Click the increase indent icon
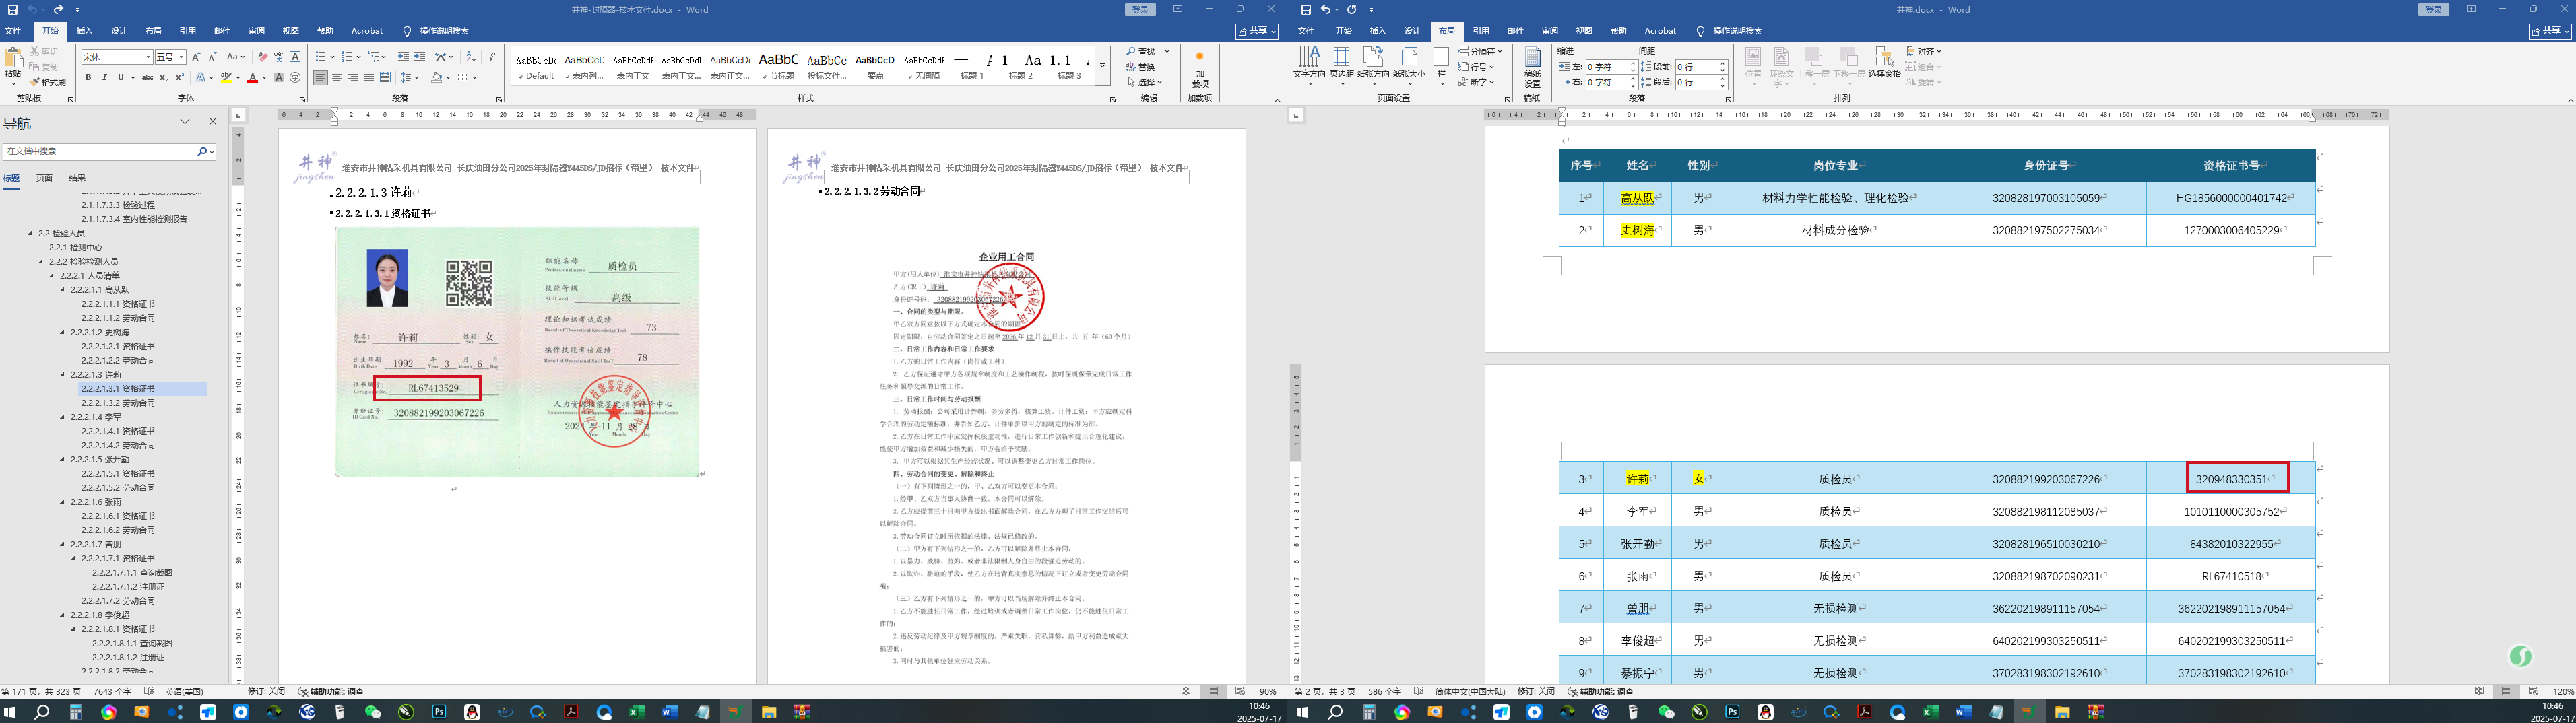This screenshot has height=723, width=2576. [x=420, y=57]
